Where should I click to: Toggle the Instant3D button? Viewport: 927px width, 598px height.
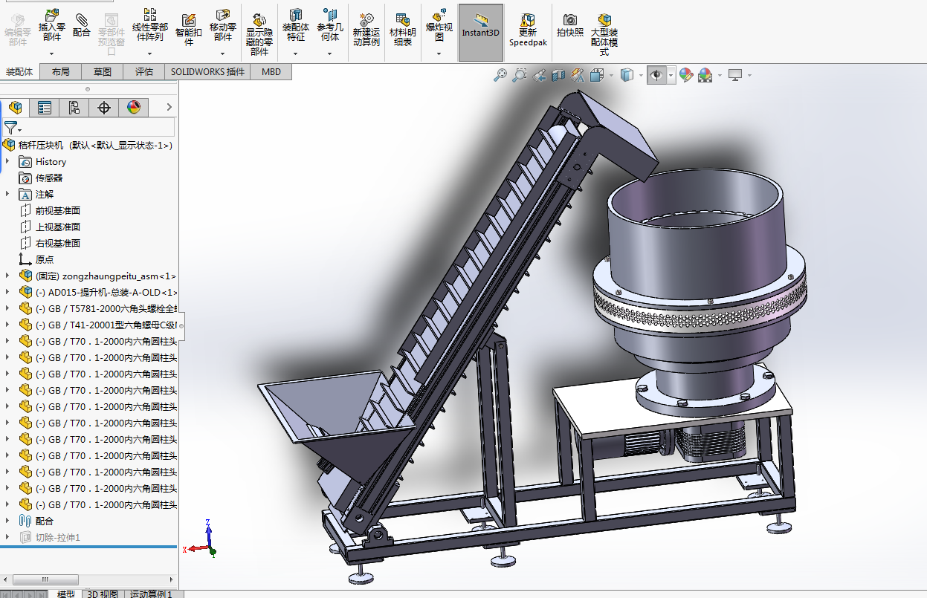point(481,33)
